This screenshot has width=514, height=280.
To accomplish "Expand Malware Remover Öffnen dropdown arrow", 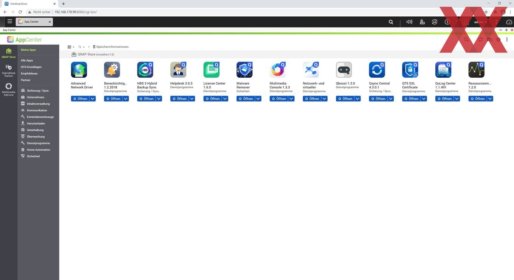I will 258,98.
